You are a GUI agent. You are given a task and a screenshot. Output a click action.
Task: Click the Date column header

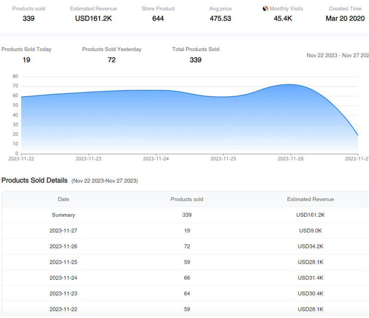(64, 199)
